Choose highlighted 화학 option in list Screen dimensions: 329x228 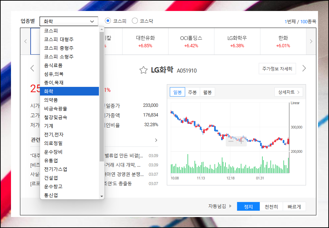[x=69, y=91]
